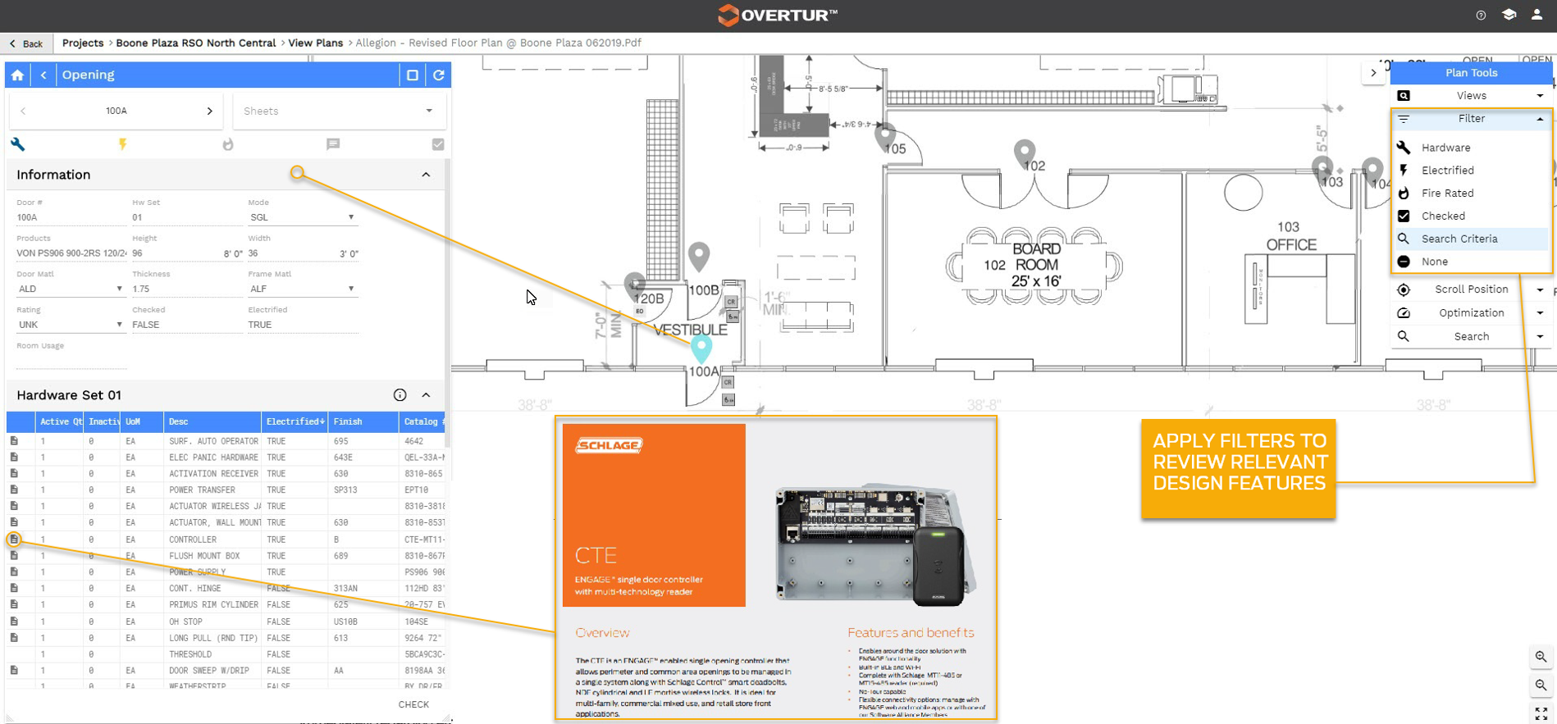Go to the previous door before 100A
1557x724 pixels.
click(23, 111)
